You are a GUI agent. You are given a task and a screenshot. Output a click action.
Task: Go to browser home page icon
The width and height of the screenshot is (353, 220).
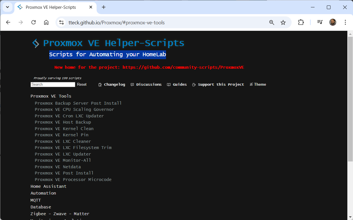(x=46, y=23)
